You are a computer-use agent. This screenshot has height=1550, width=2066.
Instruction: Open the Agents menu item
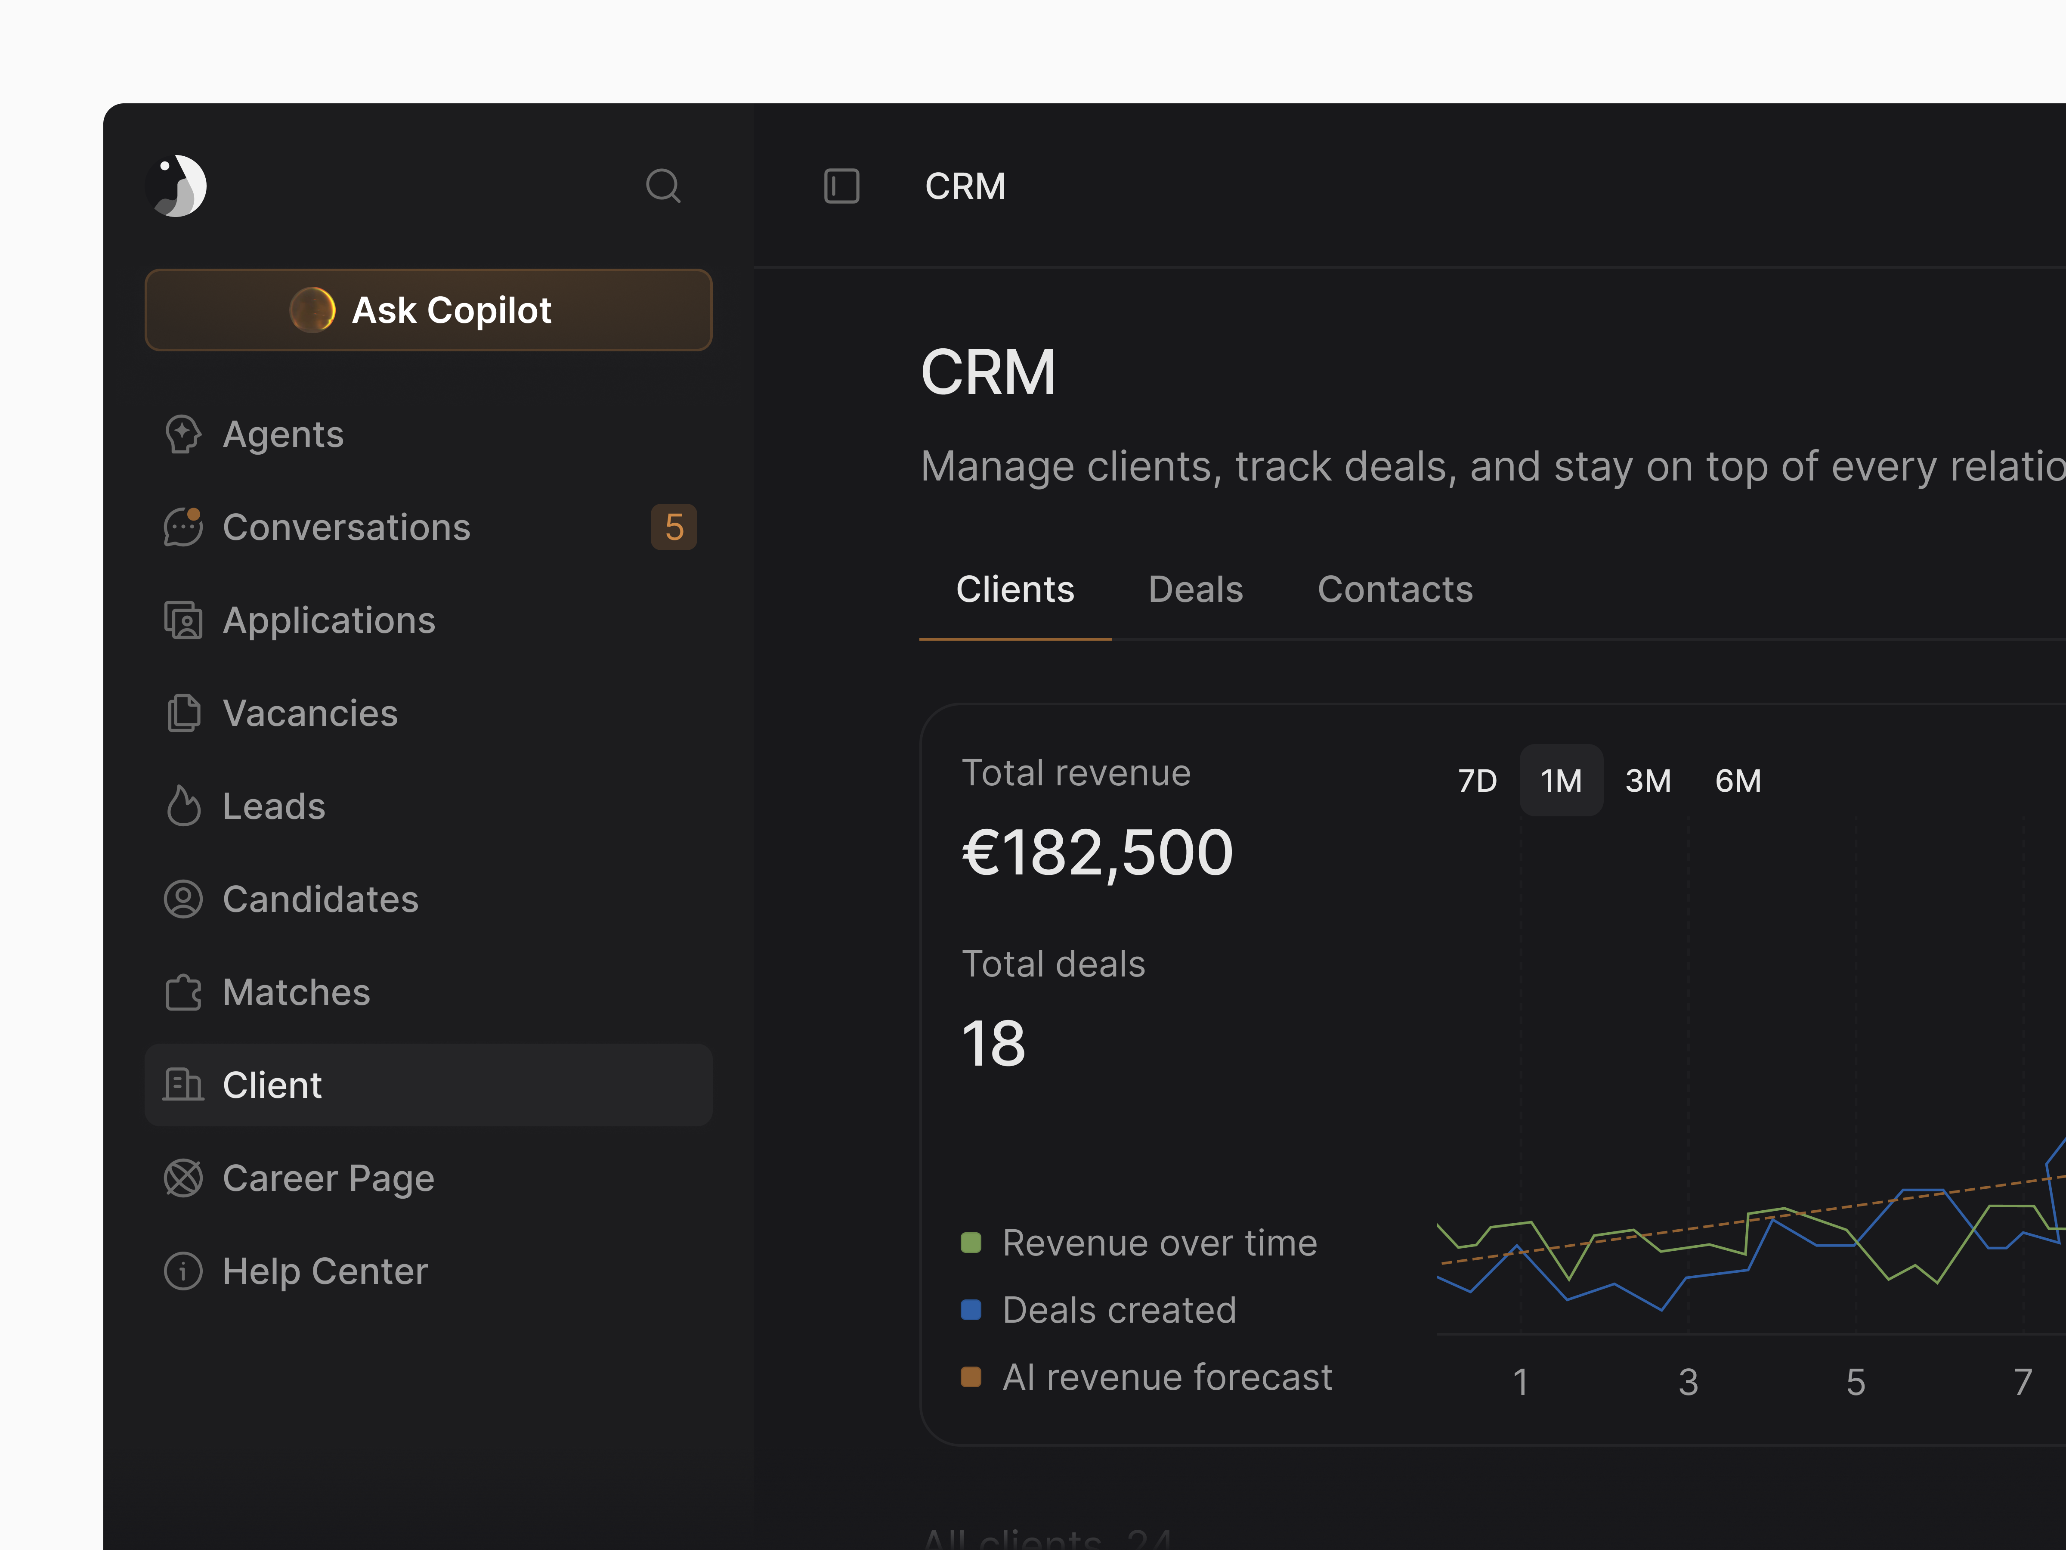pyautogui.click(x=429, y=434)
